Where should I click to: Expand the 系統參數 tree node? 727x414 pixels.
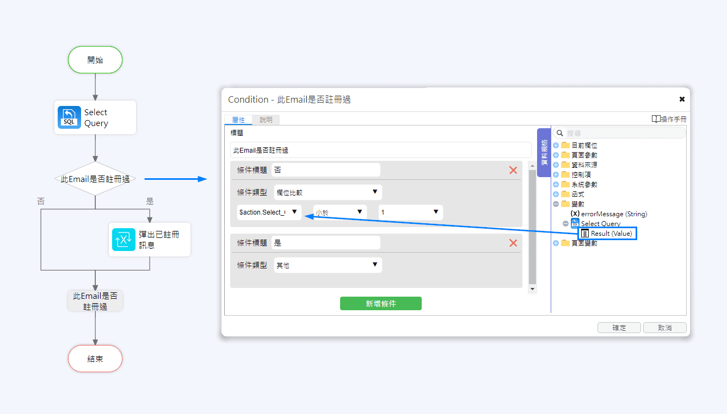point(556,185)
